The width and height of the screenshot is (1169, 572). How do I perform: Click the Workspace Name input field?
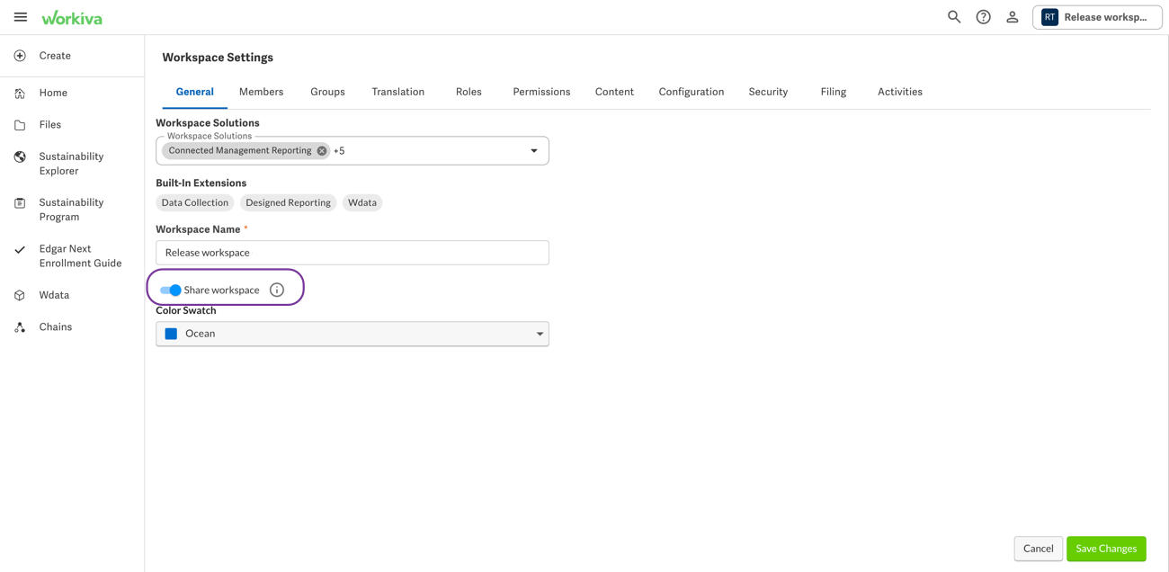pyautogui.click(x=352, y=253)
